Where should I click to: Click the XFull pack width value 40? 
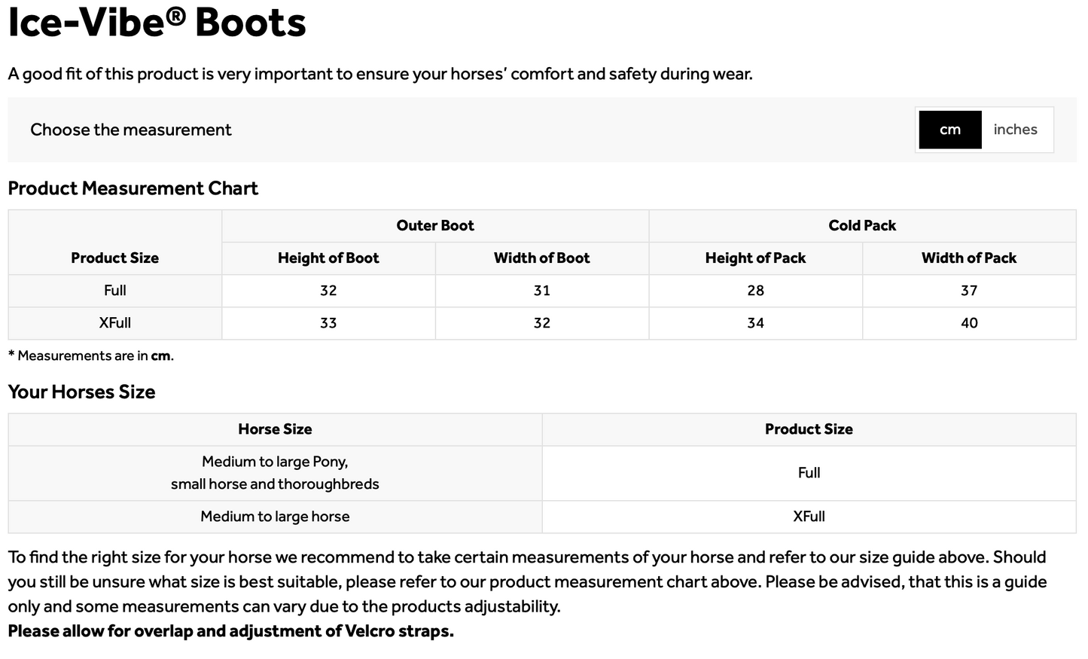pyautogui.click(x=969, y=322)
